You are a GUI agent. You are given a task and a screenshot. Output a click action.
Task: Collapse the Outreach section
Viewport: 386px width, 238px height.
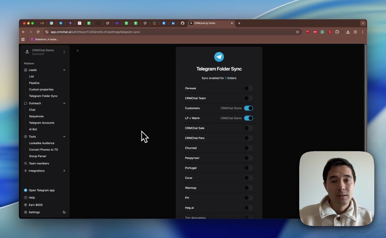click(x=64, y=103)
